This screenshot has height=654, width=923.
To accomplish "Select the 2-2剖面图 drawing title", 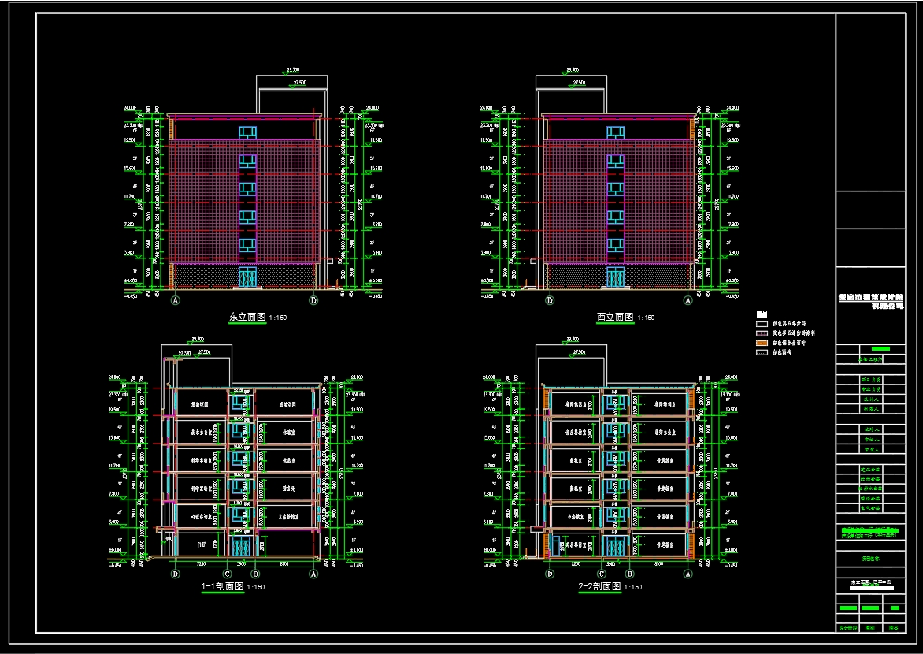I will pos(600,586).
